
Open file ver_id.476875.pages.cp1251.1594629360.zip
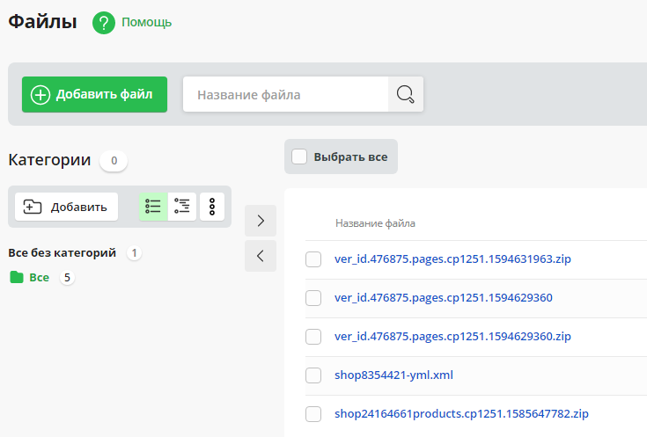(x=452, y=337)
